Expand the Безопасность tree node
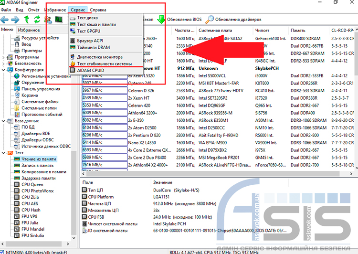Screen dimensions: 358x254 3,63
